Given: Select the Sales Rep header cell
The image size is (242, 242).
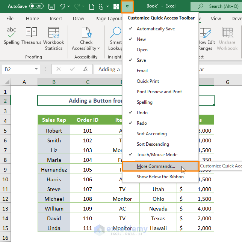Looking at the screenshot, I should pyautogui.click(x=54, y=120).
